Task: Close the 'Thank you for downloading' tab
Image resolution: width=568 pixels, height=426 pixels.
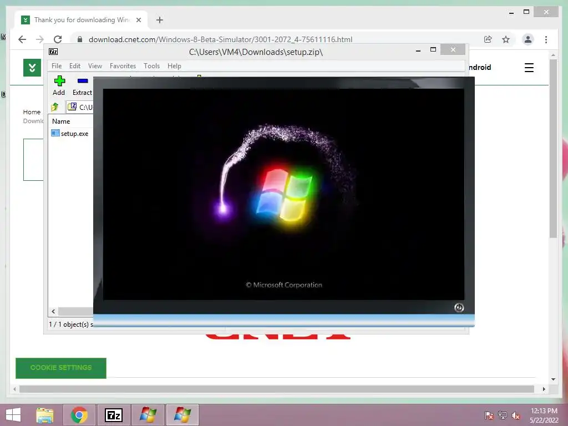Action: (138, 20)
